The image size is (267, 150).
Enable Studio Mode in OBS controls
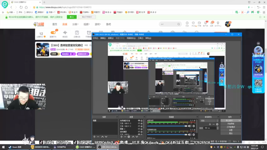pyautogui.click(x=231, y=127)
